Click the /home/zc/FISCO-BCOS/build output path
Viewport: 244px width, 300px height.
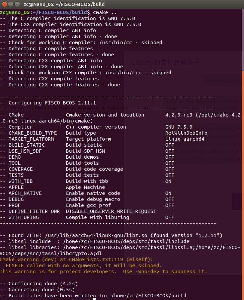pyautogui.click(x=149, y=296)
